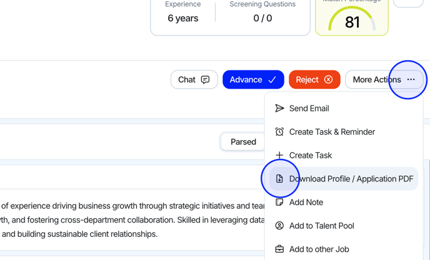Image resolution: width=430 pixels, height=260 pixels.
Task: Click the alarm clock reminder icon
Action: [279, 132]
